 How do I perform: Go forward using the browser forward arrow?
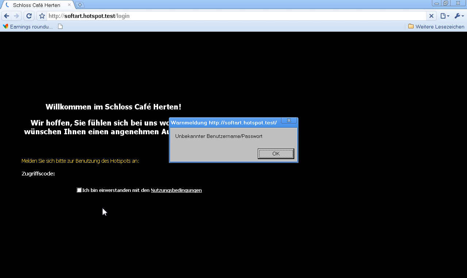coord(16,16)
